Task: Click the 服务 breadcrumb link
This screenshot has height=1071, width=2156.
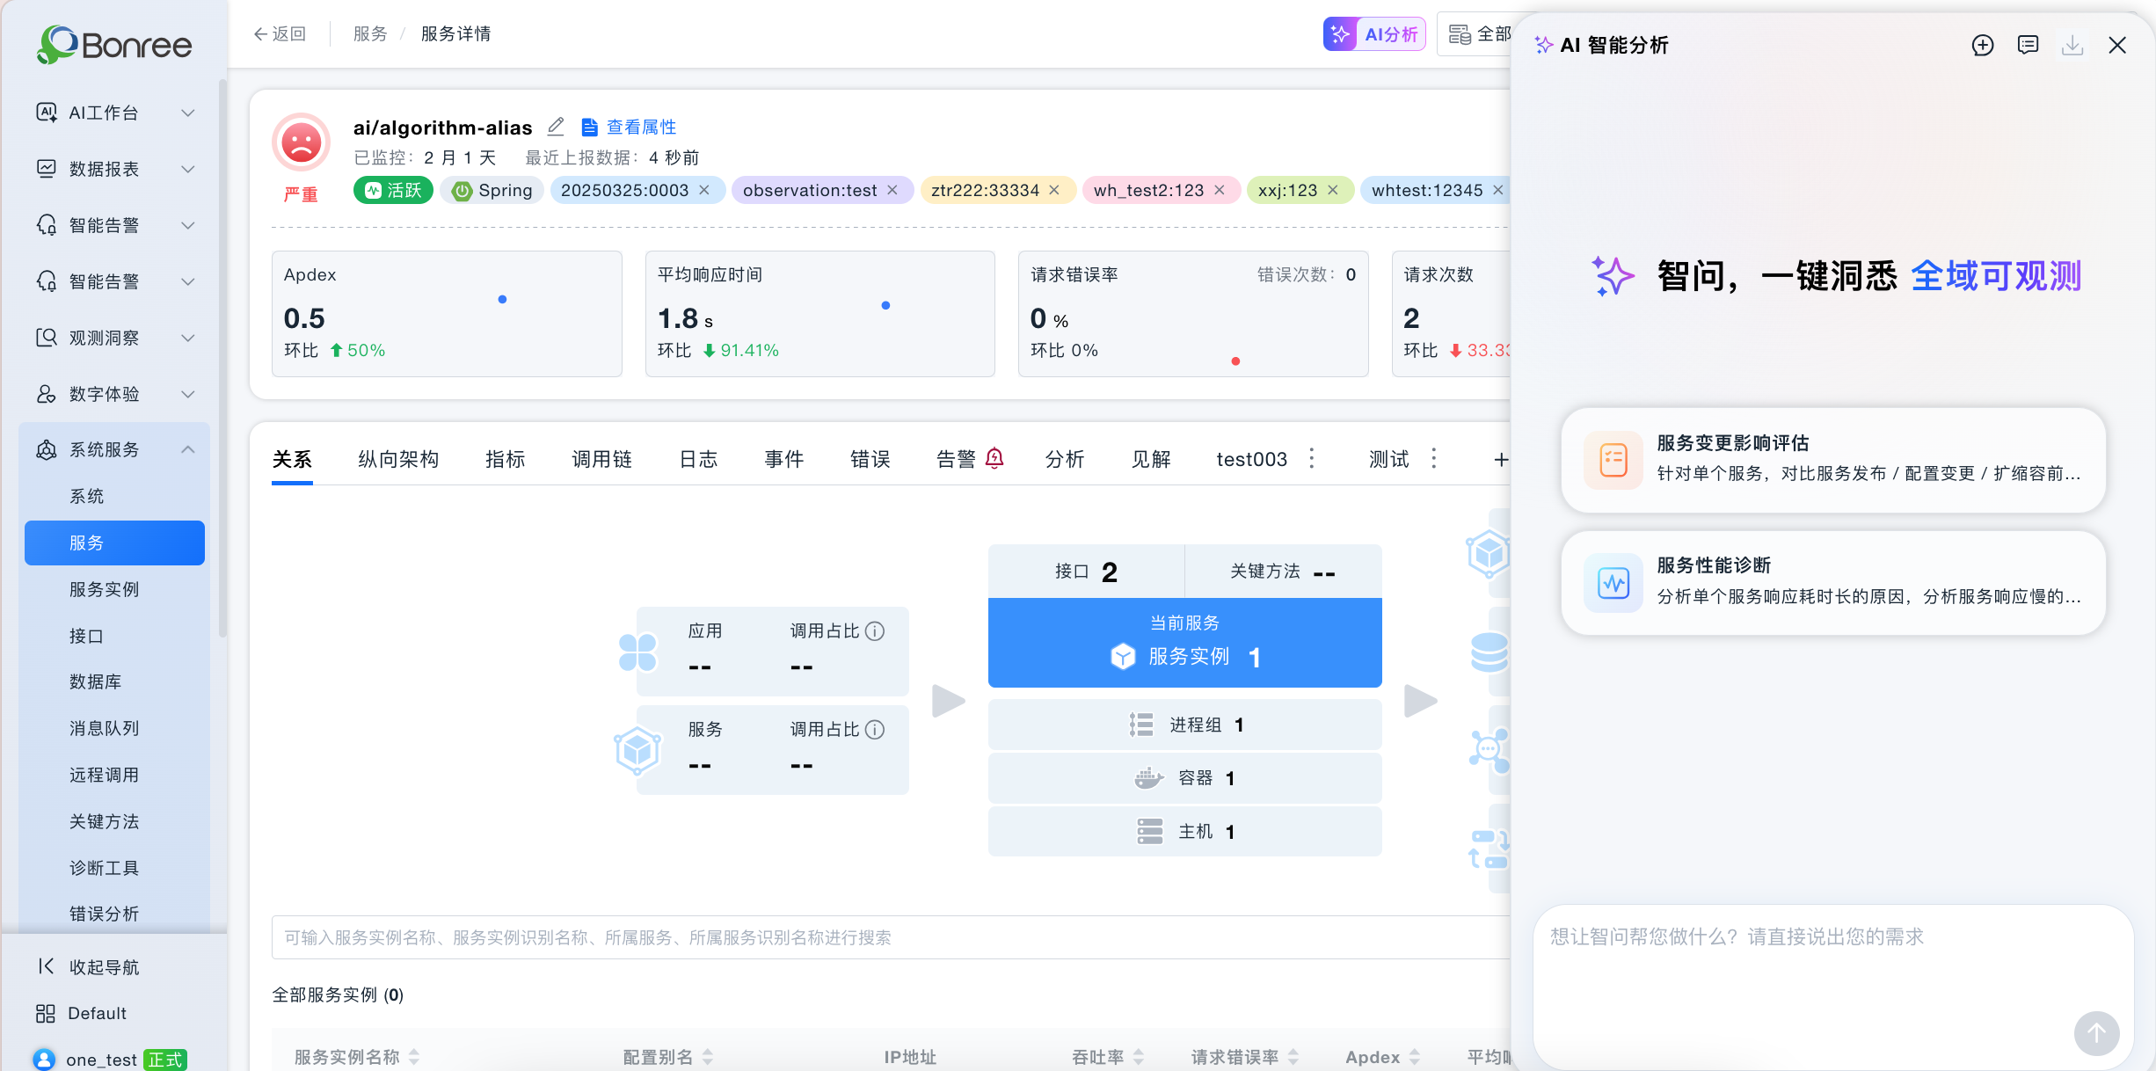Action: [x=370, y=33]
